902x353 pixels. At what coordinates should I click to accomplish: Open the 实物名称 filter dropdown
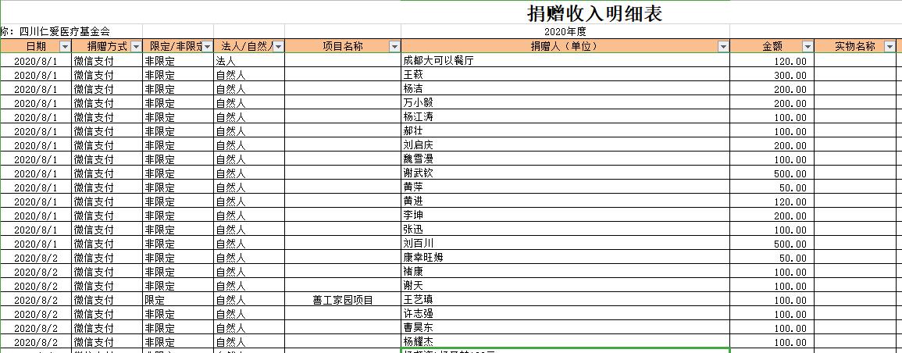click(889, 47)
